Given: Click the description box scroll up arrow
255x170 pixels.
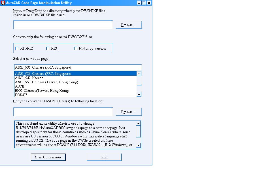Looking at the screenshot, I should [138, 123].
